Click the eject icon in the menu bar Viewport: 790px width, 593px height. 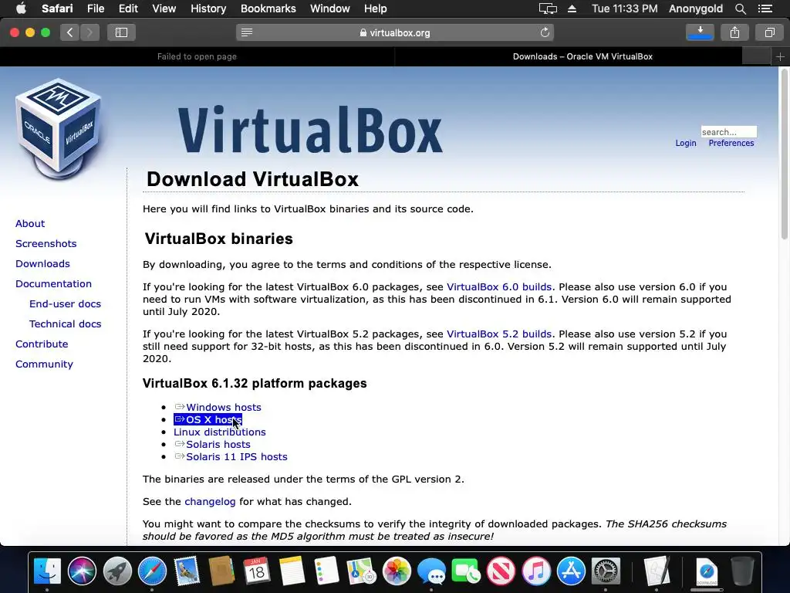[572, 8]
